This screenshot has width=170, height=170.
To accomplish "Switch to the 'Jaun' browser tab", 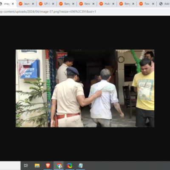I will (27, 4).
